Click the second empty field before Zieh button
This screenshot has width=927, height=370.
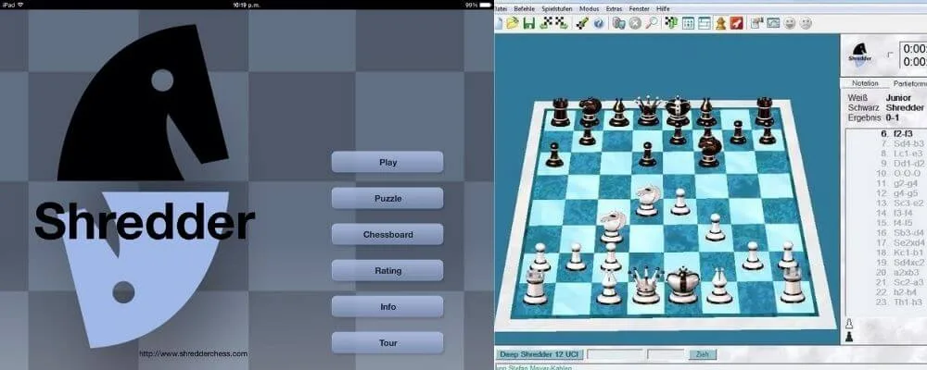666,354
